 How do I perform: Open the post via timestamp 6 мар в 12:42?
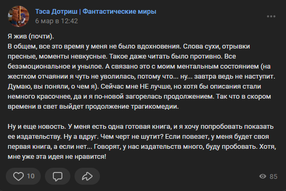pyautogui.click(x=57, y=21)
